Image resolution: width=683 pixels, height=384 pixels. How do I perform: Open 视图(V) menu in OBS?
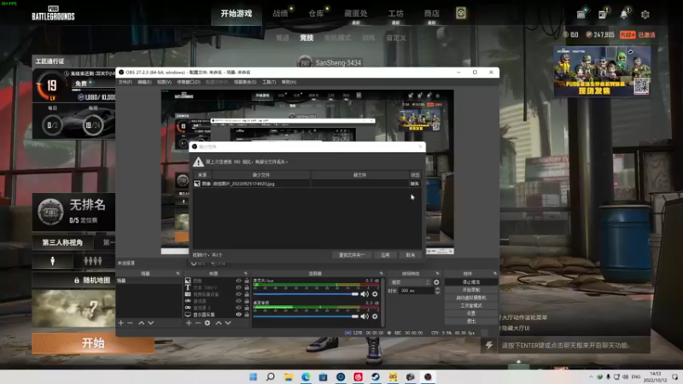pyautogui.click(x=164, y=82)
